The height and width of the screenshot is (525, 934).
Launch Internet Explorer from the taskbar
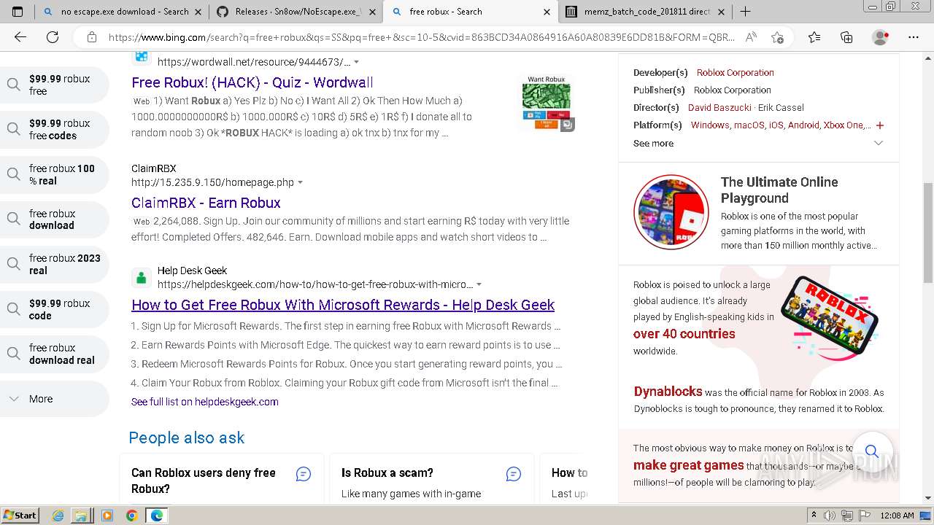(58, 516)
